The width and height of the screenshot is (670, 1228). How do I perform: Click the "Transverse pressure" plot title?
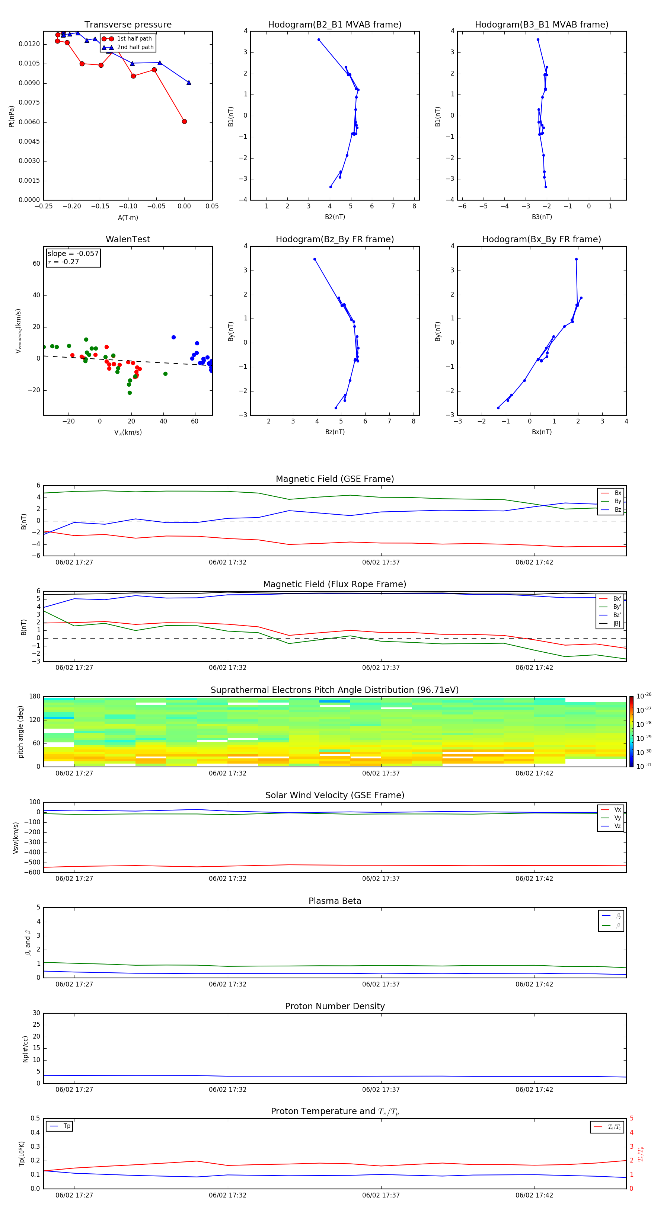[128, 25]
